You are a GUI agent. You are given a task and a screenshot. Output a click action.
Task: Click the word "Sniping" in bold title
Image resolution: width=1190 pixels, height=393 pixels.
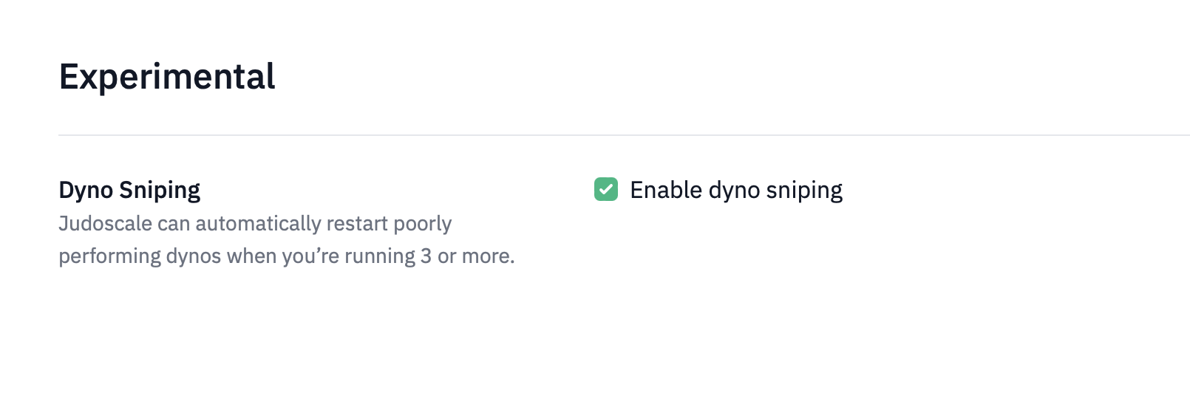click(160, 191)
